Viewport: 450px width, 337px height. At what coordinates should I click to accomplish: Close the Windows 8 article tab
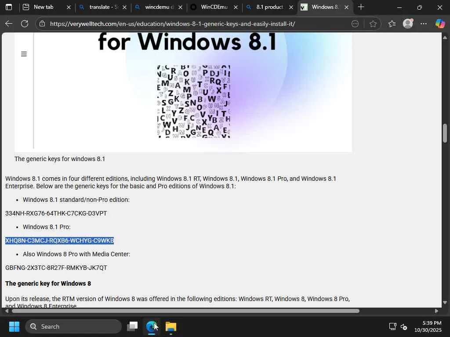click(x=346, y=7)
